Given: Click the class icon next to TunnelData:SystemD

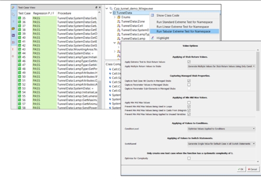Looking at the screenshot, I should coord(119,30).
